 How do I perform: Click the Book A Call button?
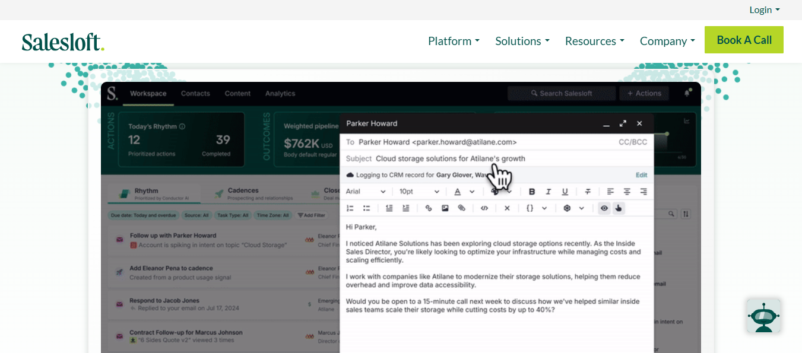(744, 40)
